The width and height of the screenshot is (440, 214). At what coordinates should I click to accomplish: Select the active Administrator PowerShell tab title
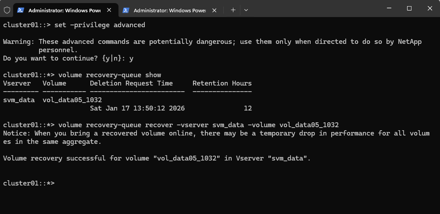pos(64,10)
